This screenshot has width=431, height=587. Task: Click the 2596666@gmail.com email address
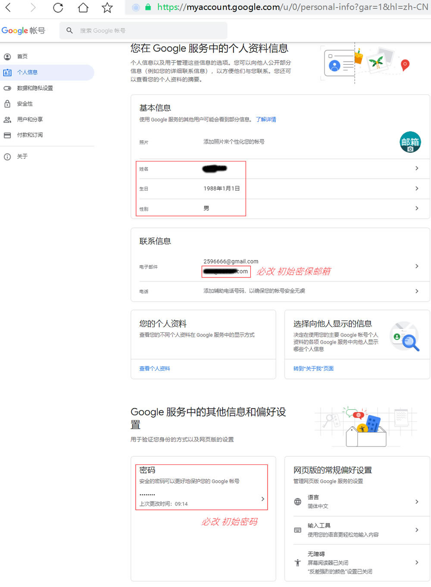[231, 262]
